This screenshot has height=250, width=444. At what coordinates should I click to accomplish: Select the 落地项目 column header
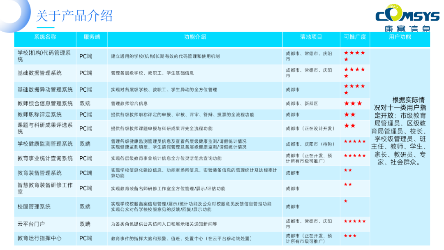coord(311,37)
